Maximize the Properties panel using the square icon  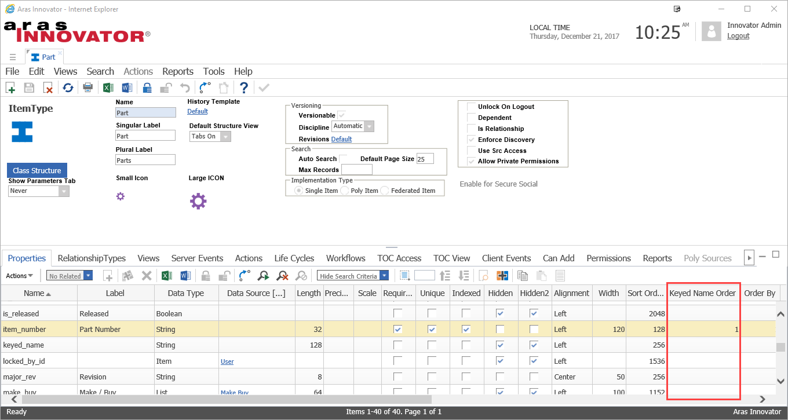pos(776,254)
